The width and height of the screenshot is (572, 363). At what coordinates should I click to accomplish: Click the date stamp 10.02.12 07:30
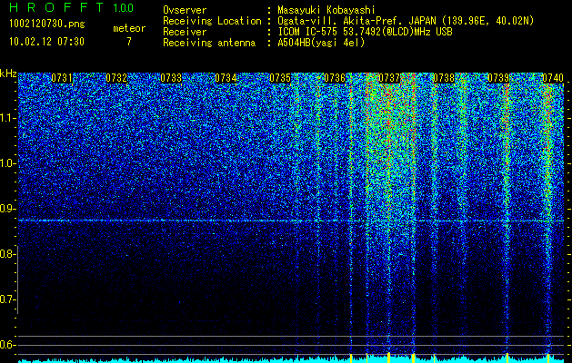tap(47, 42)
